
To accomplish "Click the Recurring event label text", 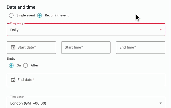I will (57, 15).
